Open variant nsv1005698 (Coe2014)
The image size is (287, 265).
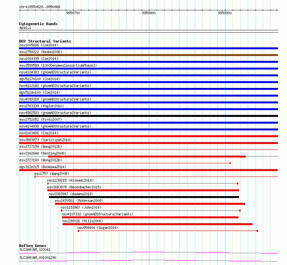tap(39, 45)
